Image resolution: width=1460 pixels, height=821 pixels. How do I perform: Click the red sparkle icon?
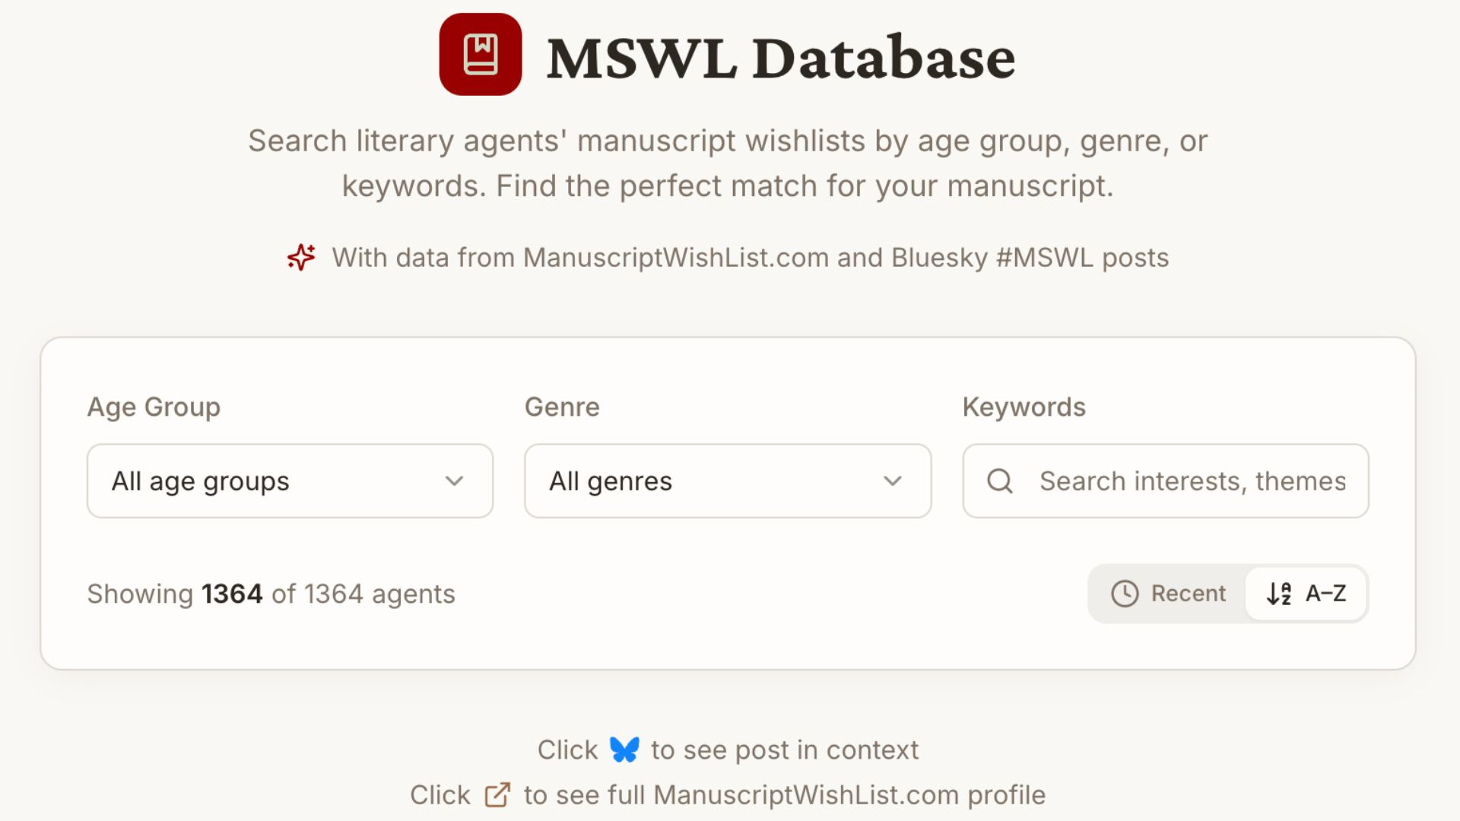[x=301, y=258]
